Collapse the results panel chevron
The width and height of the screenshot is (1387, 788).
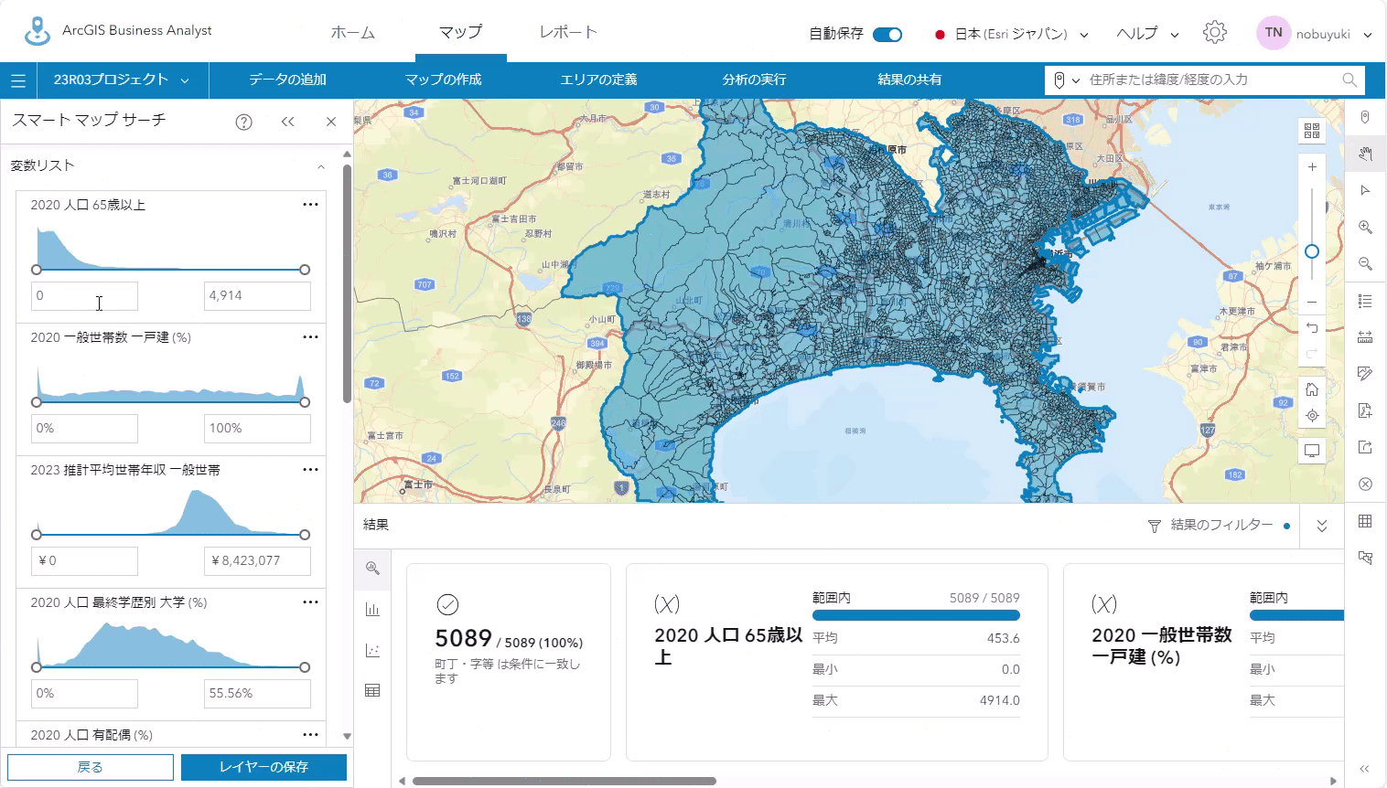1321,526
